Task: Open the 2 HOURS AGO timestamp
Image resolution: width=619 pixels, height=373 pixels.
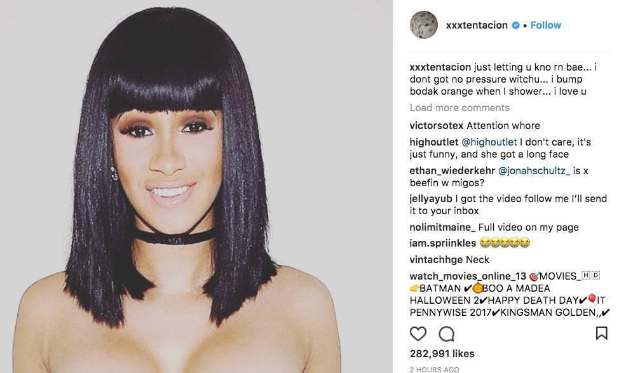Action: (x=434, y=369)
